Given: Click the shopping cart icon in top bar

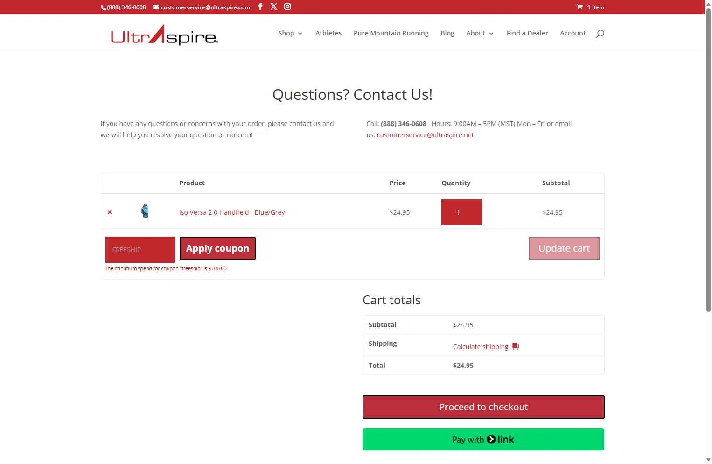Looking at the screenshot, I should 579,7.
